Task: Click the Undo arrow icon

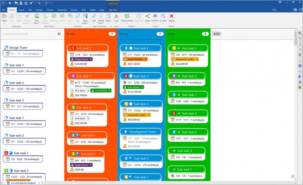Action: pos(32,3)
